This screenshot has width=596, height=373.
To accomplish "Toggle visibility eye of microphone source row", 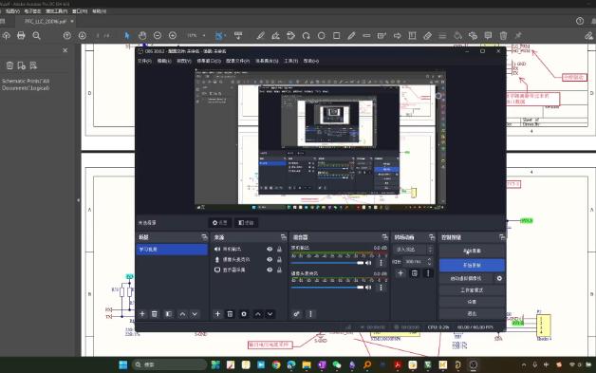I will [270, 259].
